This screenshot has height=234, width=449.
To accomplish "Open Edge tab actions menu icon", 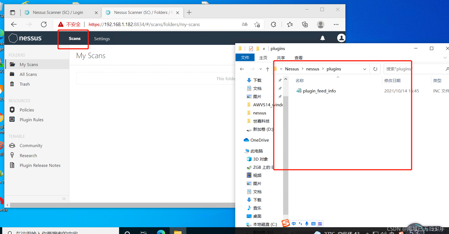I will (x=13, y=13).
